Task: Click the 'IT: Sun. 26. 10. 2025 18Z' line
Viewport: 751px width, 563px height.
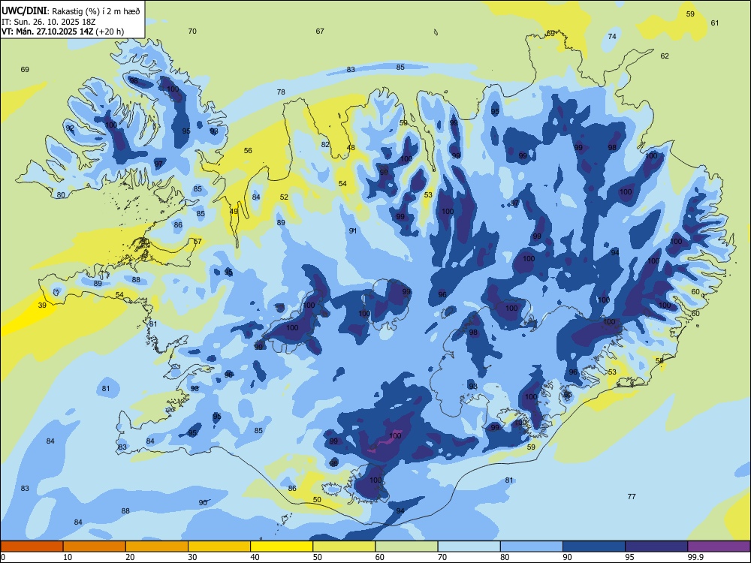Action: [x=48, y=22]
